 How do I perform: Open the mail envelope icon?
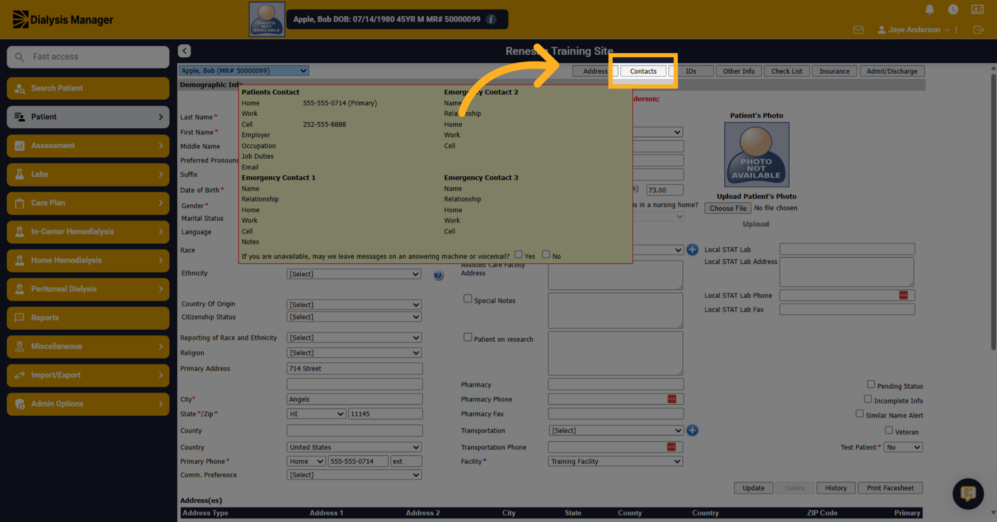858,30
